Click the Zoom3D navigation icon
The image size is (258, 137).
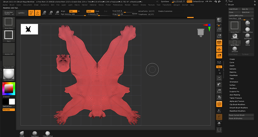[219, 91]
